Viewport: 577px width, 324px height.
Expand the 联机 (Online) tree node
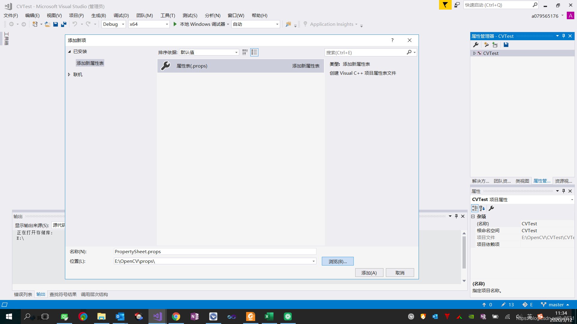tap(69, 74)
